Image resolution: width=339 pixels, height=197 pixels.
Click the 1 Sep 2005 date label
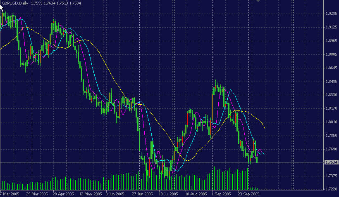(x=222, y=194)
